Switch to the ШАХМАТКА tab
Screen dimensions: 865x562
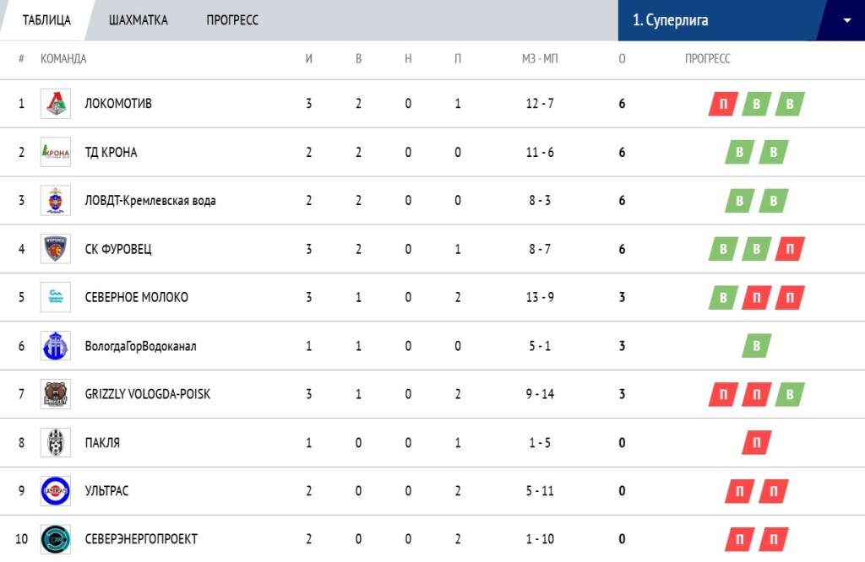pos(139,20)
